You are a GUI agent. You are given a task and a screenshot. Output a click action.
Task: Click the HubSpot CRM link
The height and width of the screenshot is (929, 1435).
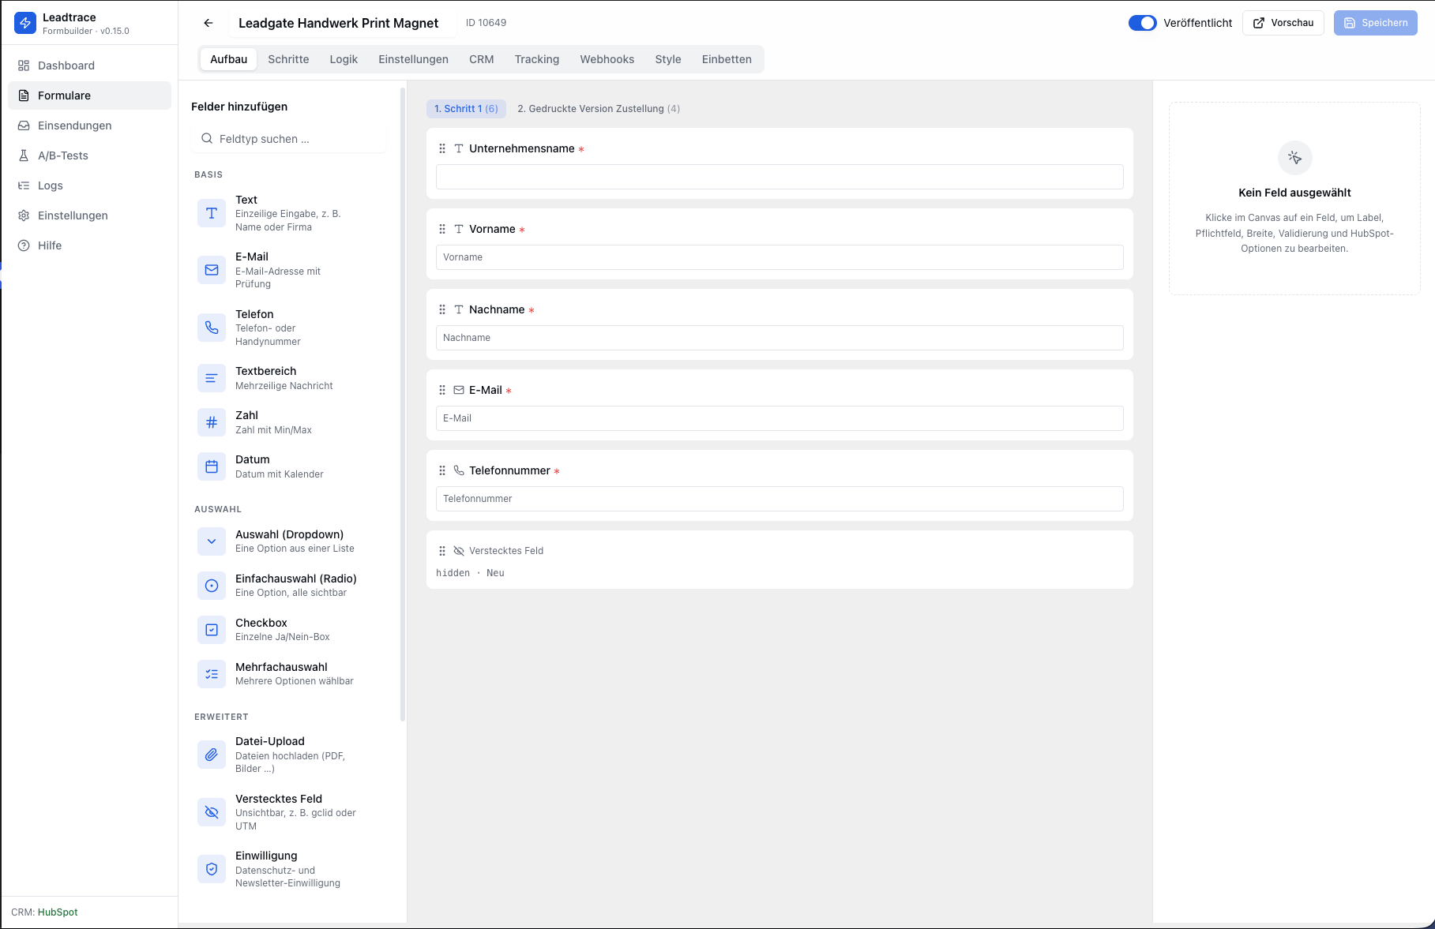58,912
